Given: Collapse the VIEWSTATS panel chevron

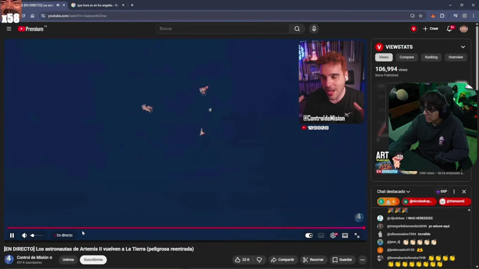Looking at the screenshot, I should click(463, 47).
